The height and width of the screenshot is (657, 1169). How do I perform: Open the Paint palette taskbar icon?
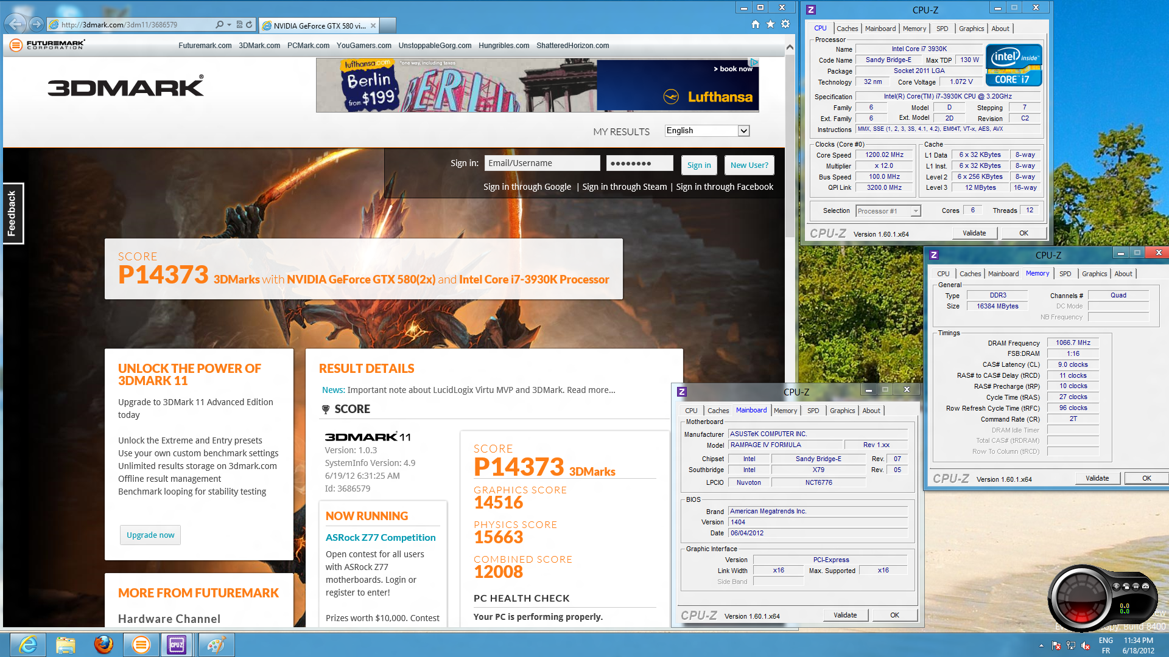[216, 644]
